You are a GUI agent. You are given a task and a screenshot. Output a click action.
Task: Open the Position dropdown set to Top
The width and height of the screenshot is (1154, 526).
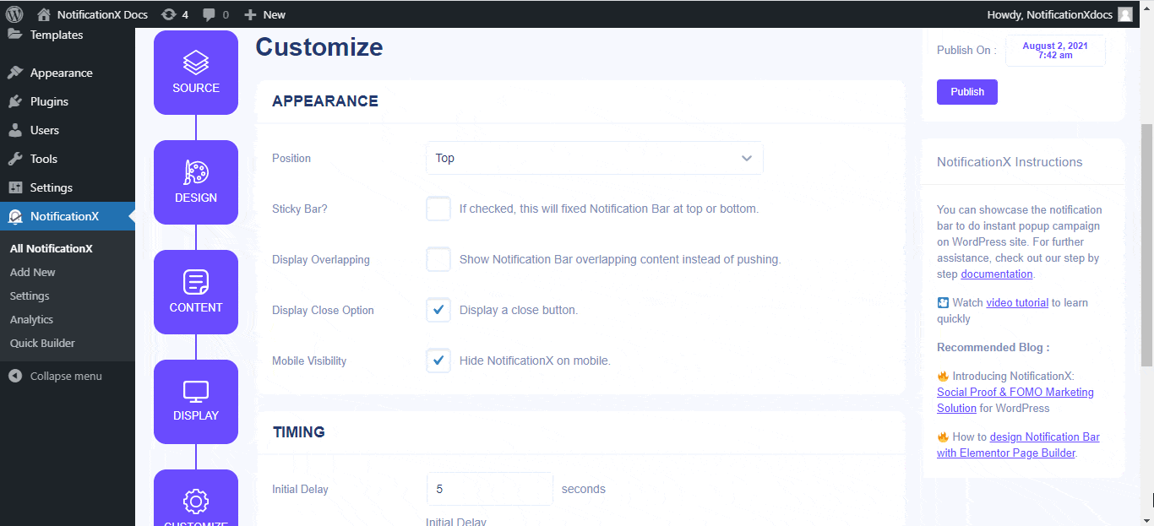point(595,158)
